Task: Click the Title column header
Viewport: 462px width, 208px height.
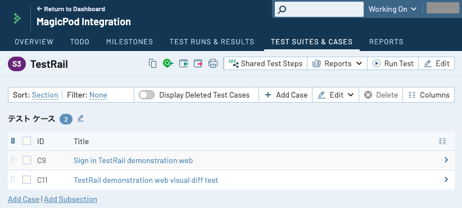Action: 81,141
